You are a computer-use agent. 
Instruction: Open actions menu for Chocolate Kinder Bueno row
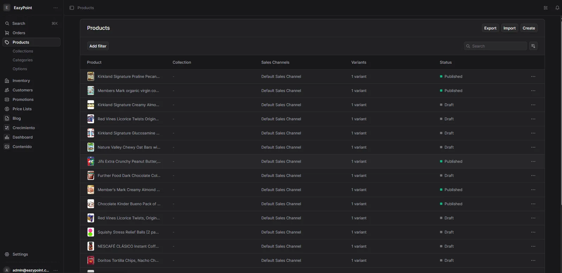coord(533,204)
